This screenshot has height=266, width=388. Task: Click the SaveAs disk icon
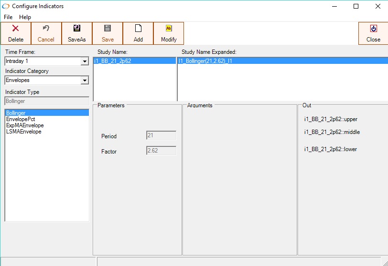click(76, 29)
